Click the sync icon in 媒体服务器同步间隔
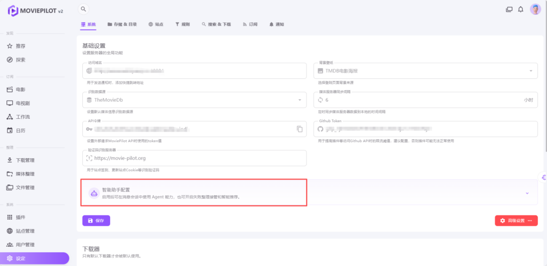This screenshot has width=547, height=266. coord(321,100)
